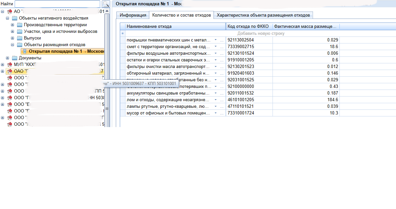The height and width of the screenshot is (209, 396).
Task: Open Характеристика объекта размещения отходов tab
Action: [263, 15]
